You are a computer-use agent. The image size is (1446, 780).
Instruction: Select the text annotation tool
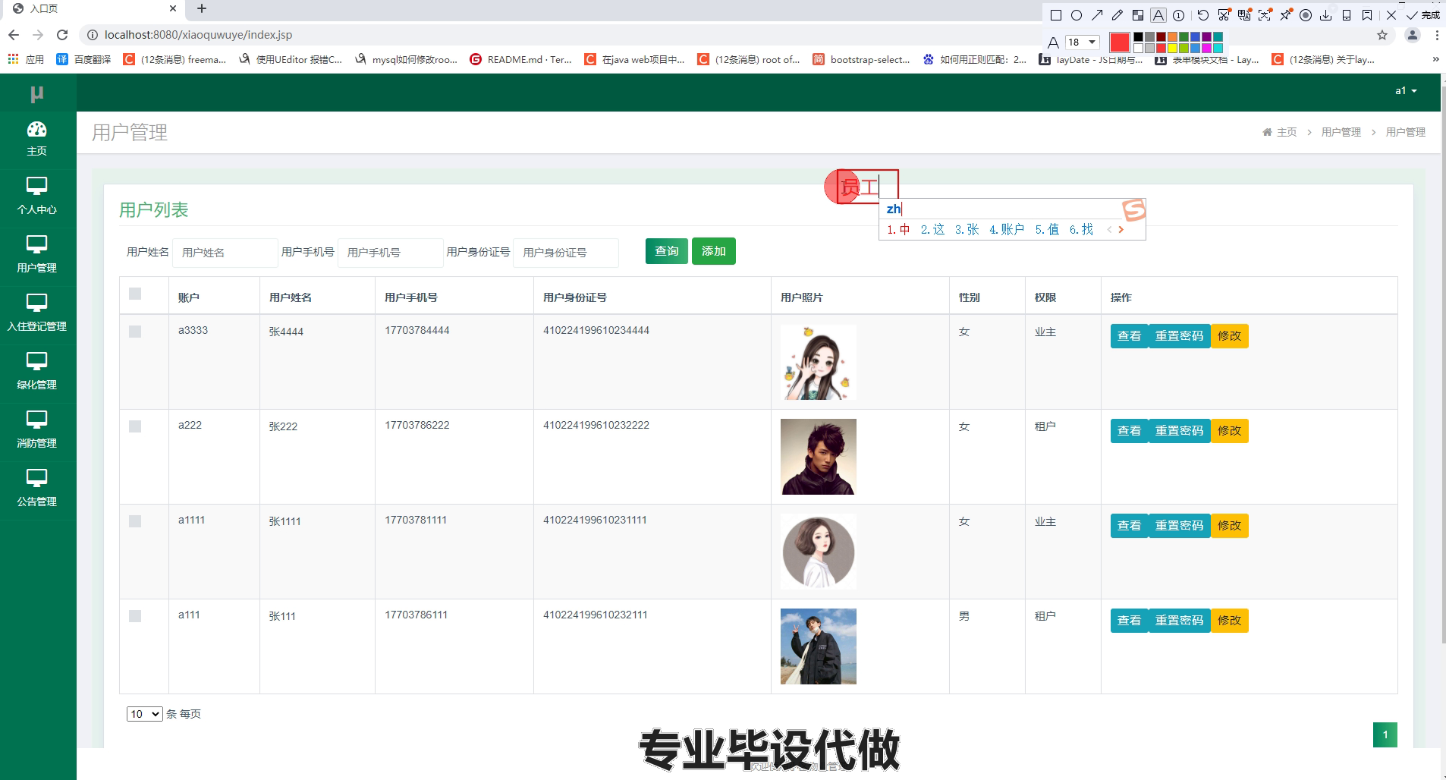pos(1158,15)
